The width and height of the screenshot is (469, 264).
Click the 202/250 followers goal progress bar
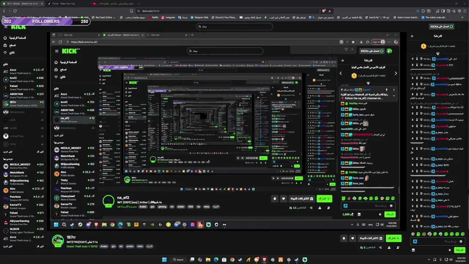pyautogui.click(x=46, y=22)
